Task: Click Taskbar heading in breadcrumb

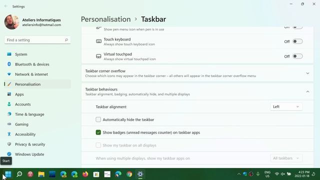Action: (153, 19)
